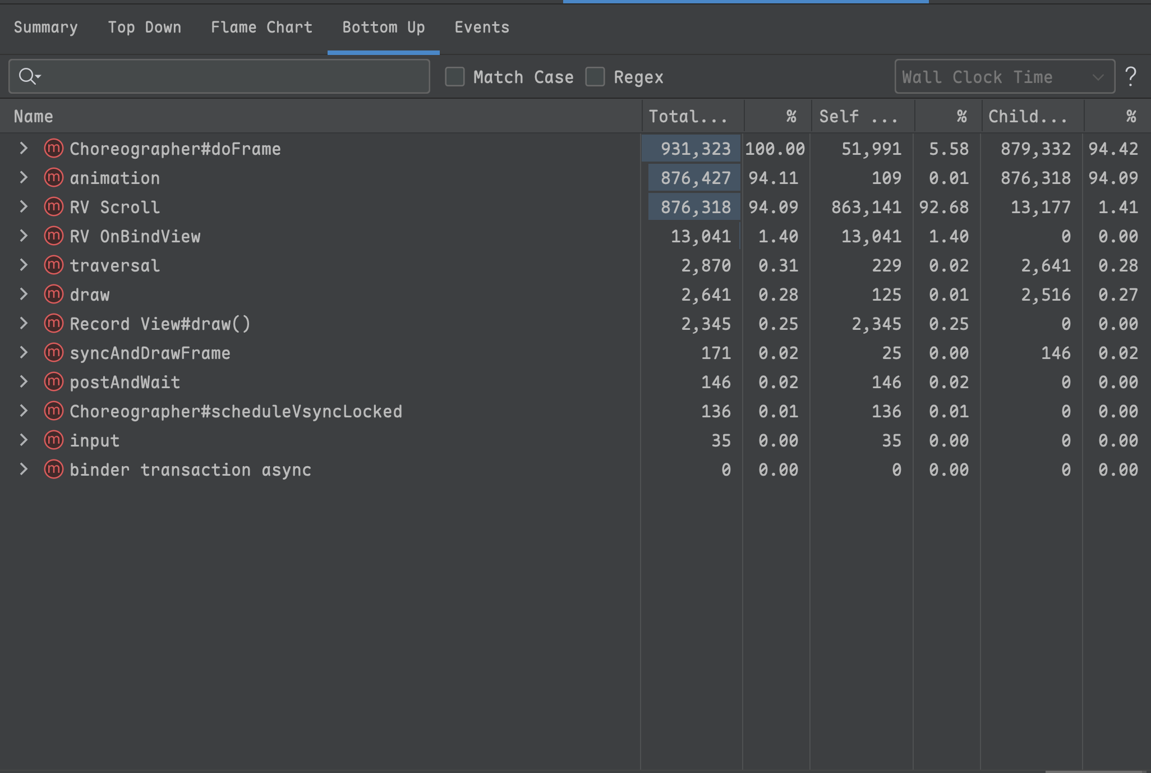Expand the draw row

(24, 295)
